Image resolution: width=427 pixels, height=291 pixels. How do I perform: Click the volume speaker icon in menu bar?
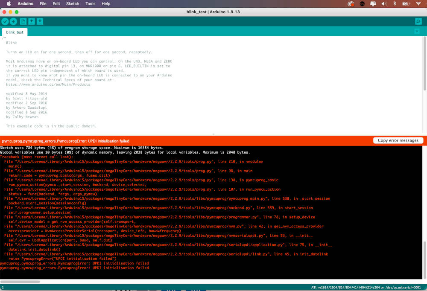(384, 3)
